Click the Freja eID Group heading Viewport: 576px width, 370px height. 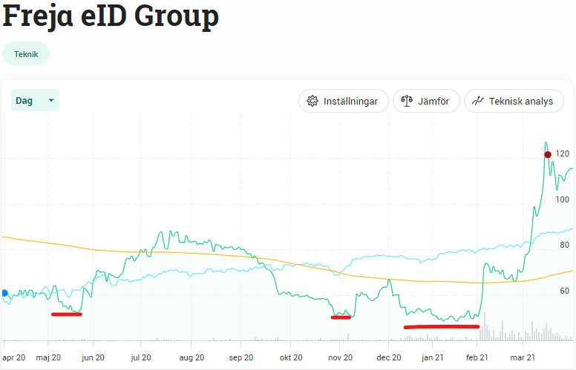[111, 16]
